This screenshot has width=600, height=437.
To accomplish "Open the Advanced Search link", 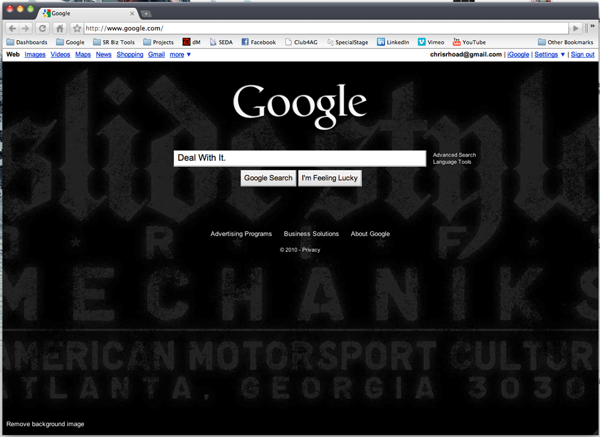I will tap(454, 155).
